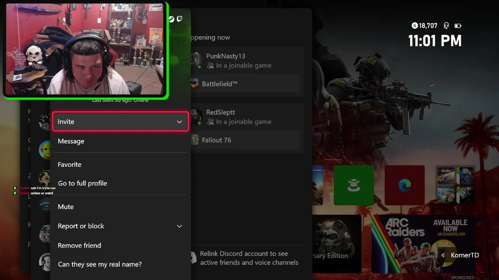
Task: Select Message in the friend menu
Action: 120,141
